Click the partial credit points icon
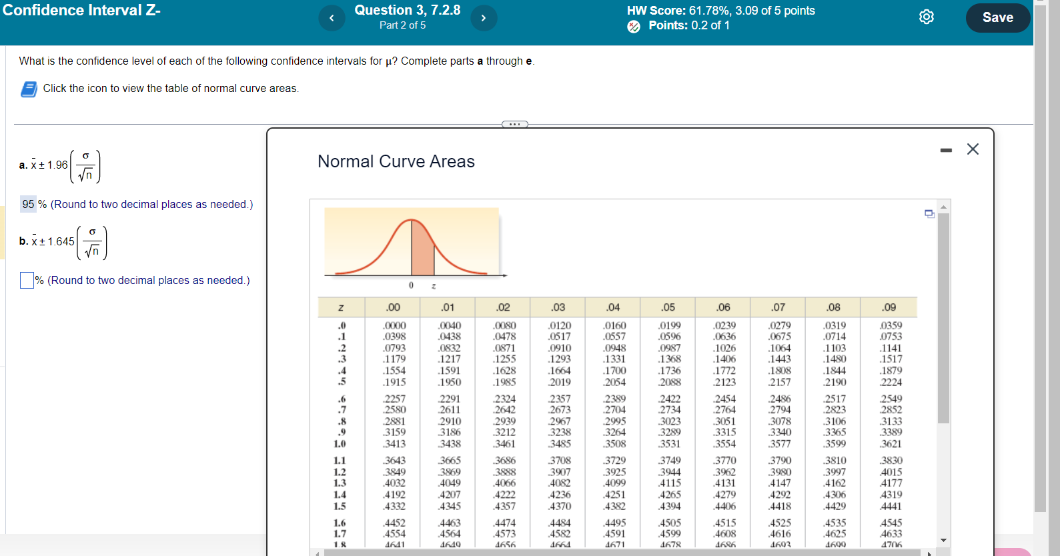 [x=634, y=26]
